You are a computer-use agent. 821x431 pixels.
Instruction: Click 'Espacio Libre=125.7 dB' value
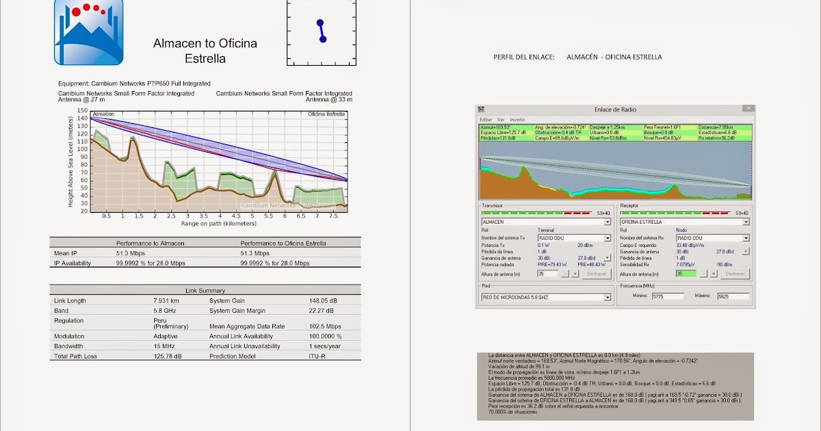click(x=503, y=132)
